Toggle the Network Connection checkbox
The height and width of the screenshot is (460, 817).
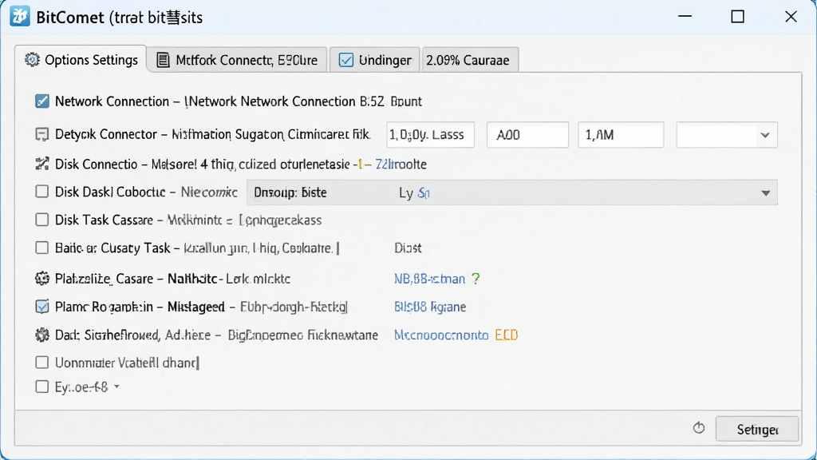pyautogui.click(x=42, y=101)
